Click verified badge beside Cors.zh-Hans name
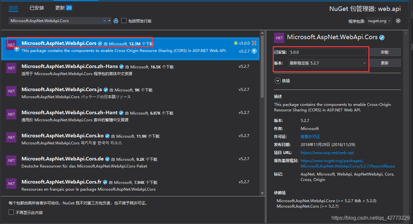This screenshot has width=413, height=224. [121, 67]
